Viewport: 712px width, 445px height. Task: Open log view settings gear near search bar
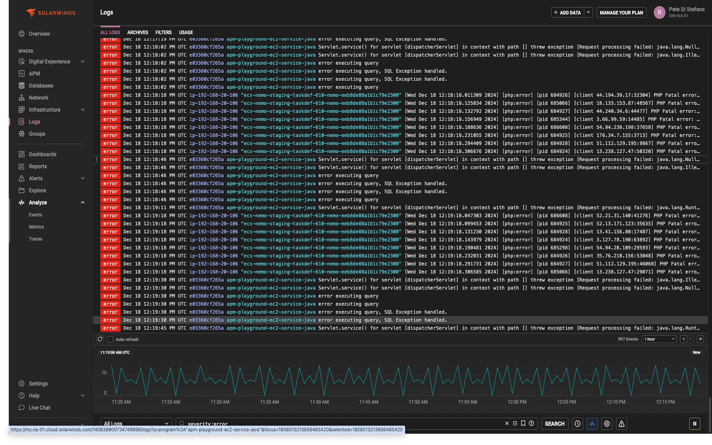(x=607, y=423)
